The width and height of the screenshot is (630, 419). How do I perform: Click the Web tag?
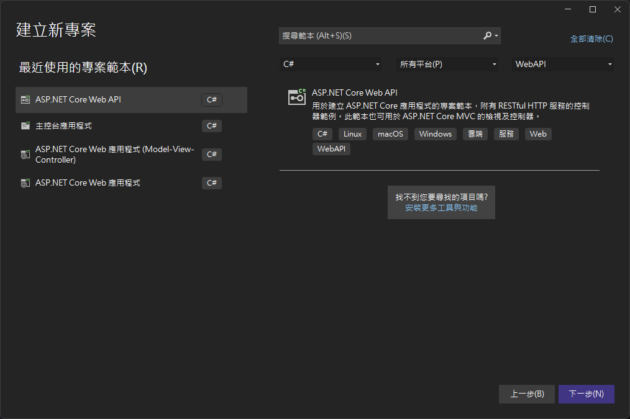point(538,134)
